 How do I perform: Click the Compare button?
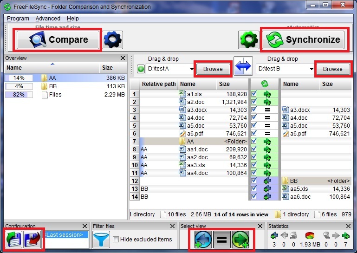[58, 40]
